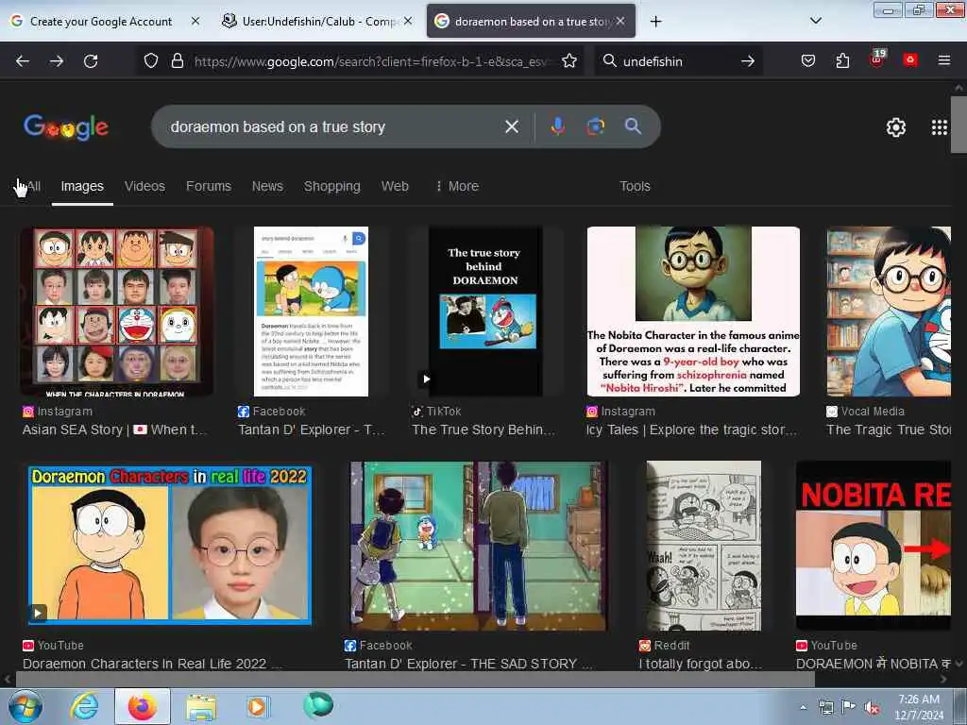
Task: Switch to the User:Undefishin/Calub tab
Action: pyautogui.click(x=316, y=22)
